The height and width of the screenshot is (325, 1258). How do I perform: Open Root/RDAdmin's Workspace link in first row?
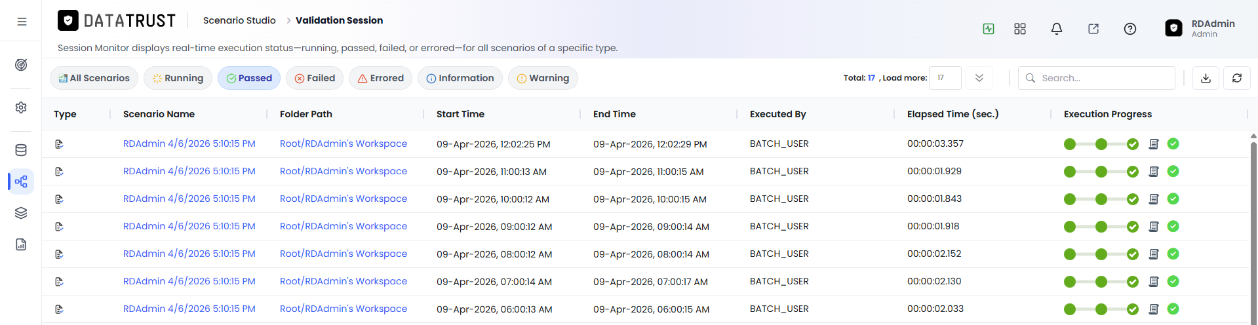coord(344,143)
